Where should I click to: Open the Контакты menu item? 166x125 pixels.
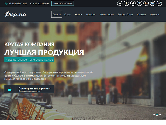[155, 15]
